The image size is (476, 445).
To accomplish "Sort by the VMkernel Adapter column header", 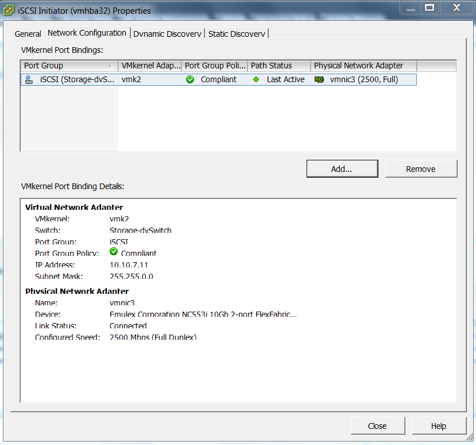I will [x=150, y=66].
